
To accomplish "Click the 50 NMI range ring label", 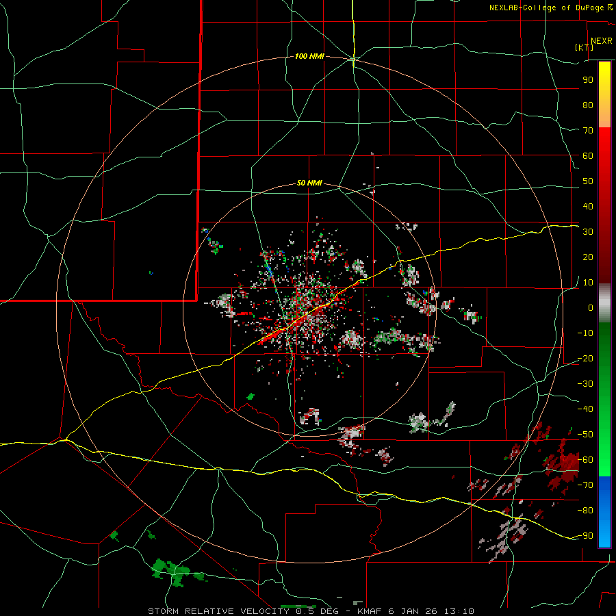I will [x=309, y=183].
